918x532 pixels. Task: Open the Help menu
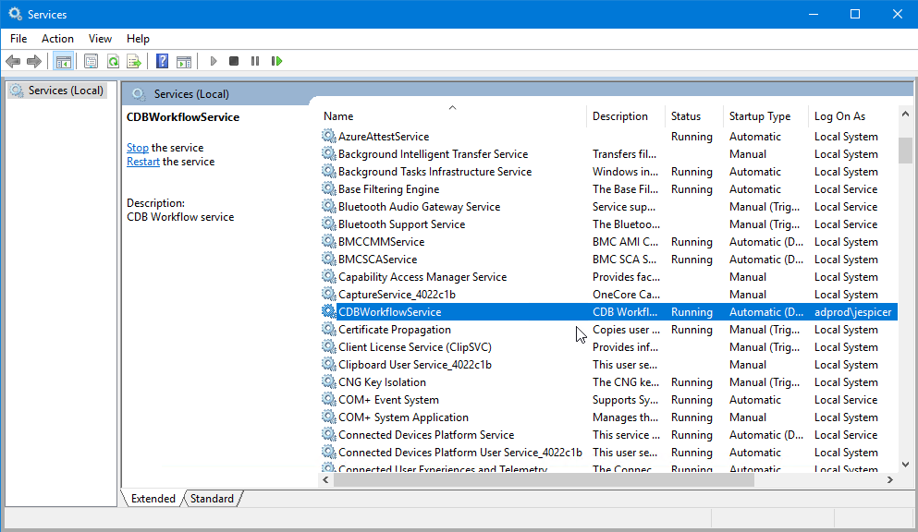138,39
